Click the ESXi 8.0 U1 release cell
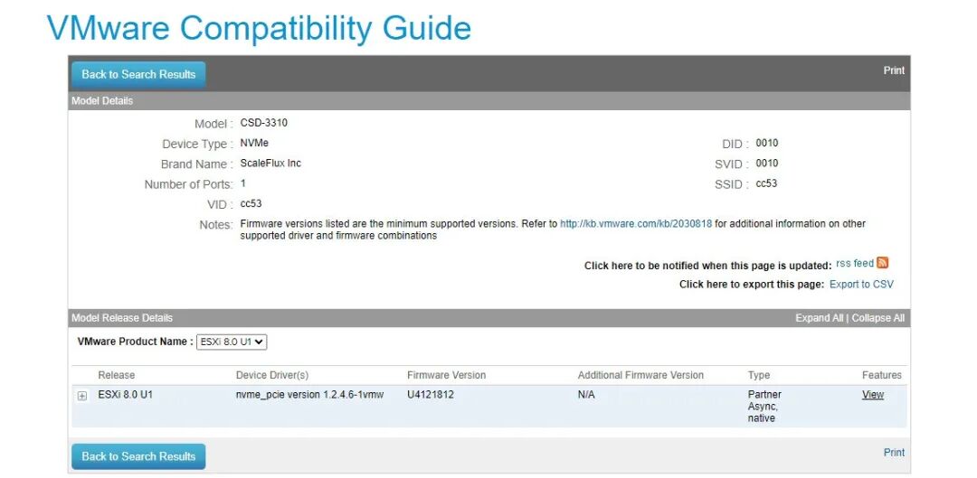The height and width of the screenshot is (478, 977). [125, 395]
